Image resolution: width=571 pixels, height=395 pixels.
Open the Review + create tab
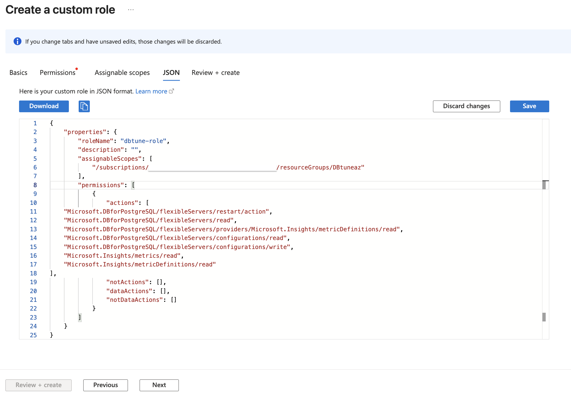(215, 72)
